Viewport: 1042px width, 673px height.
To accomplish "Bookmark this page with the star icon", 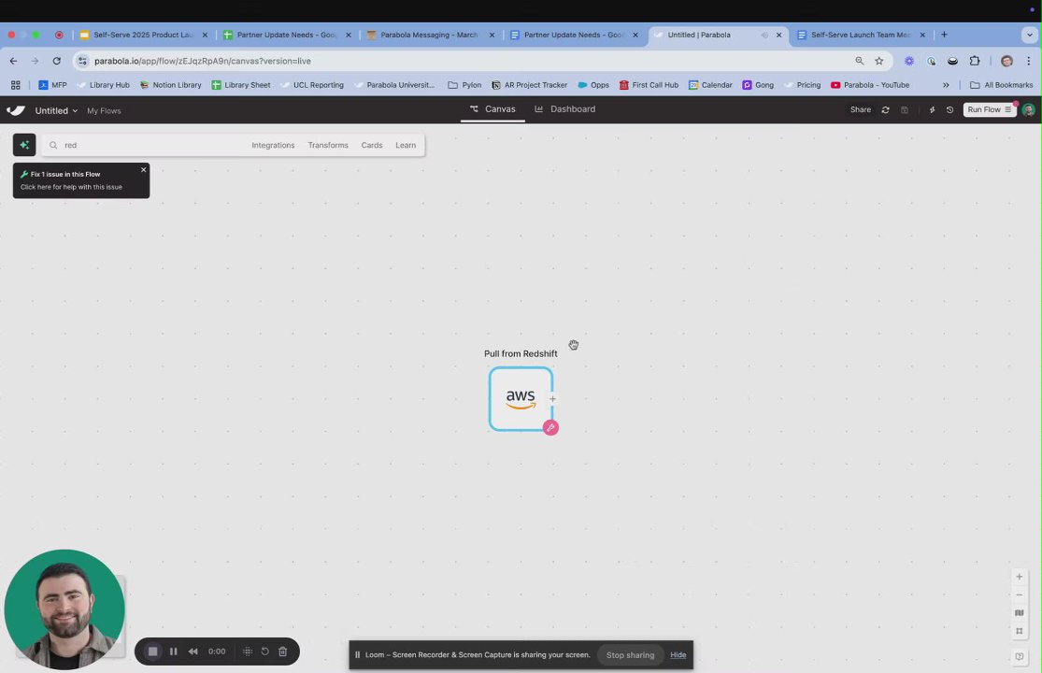I will [878, 61].
